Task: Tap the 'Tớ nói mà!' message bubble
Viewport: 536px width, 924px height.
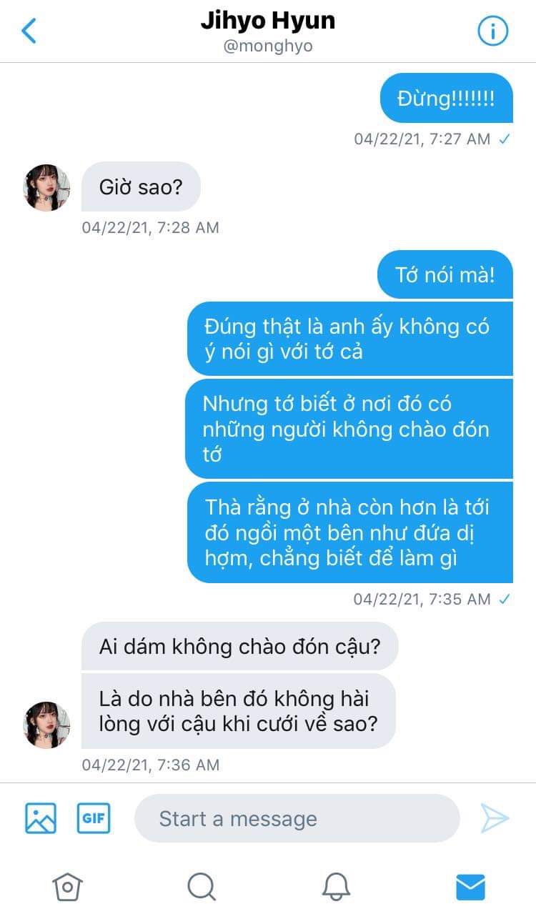Action: click(445, 274)
